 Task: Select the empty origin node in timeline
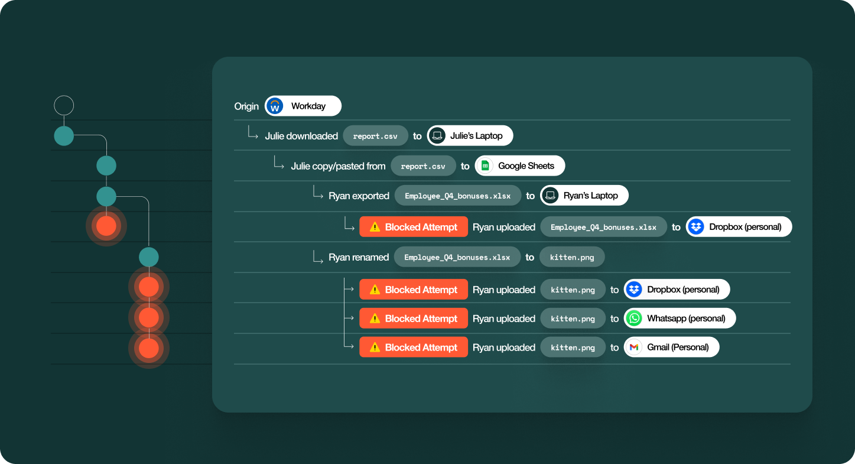64,106
